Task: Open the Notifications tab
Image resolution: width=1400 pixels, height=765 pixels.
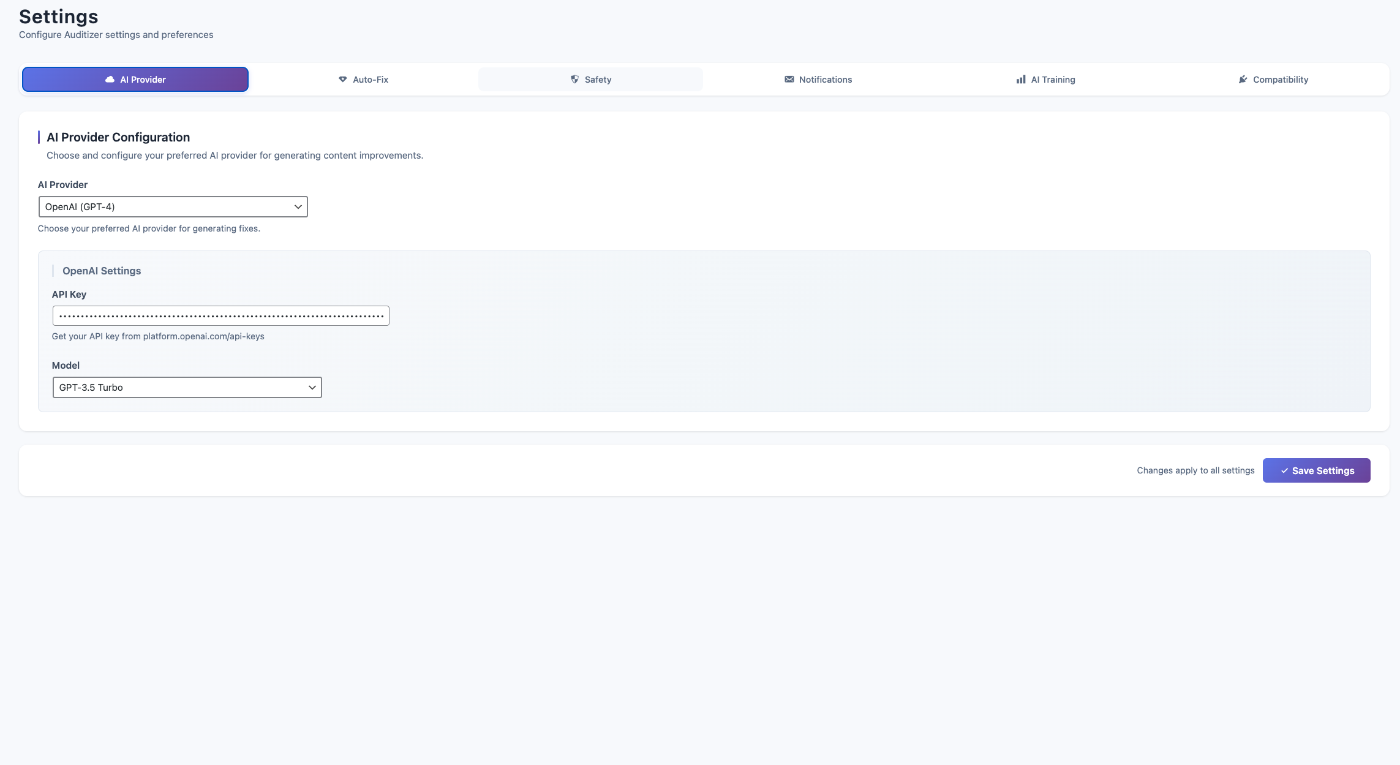Action: point(825,80)
